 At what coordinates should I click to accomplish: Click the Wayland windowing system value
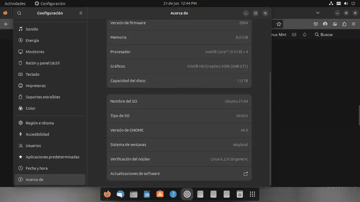240,145
